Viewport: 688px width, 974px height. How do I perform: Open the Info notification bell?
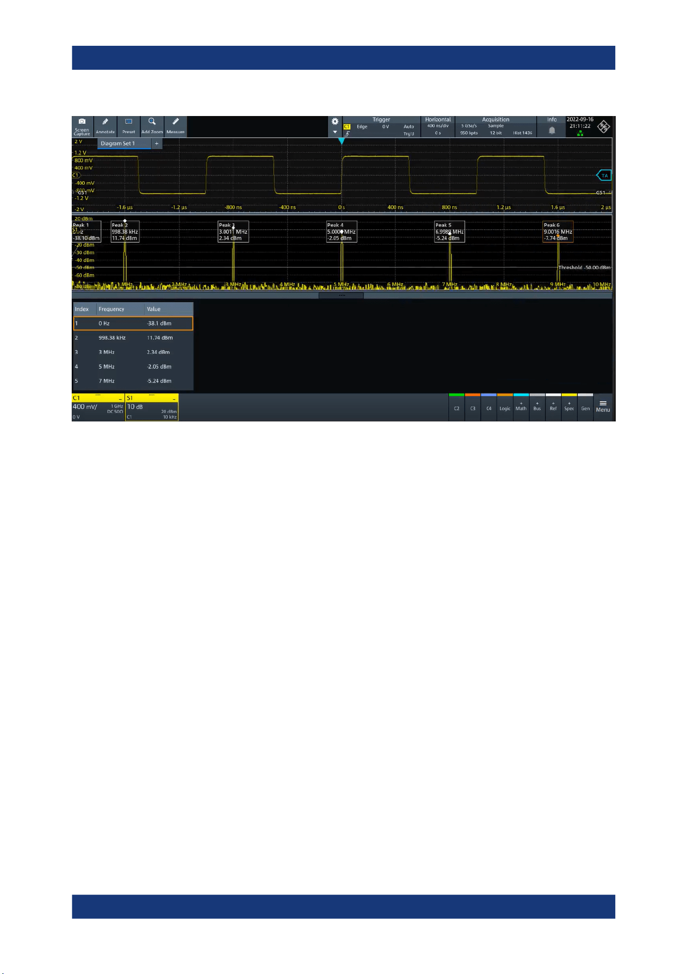click(x=552, y=131)
